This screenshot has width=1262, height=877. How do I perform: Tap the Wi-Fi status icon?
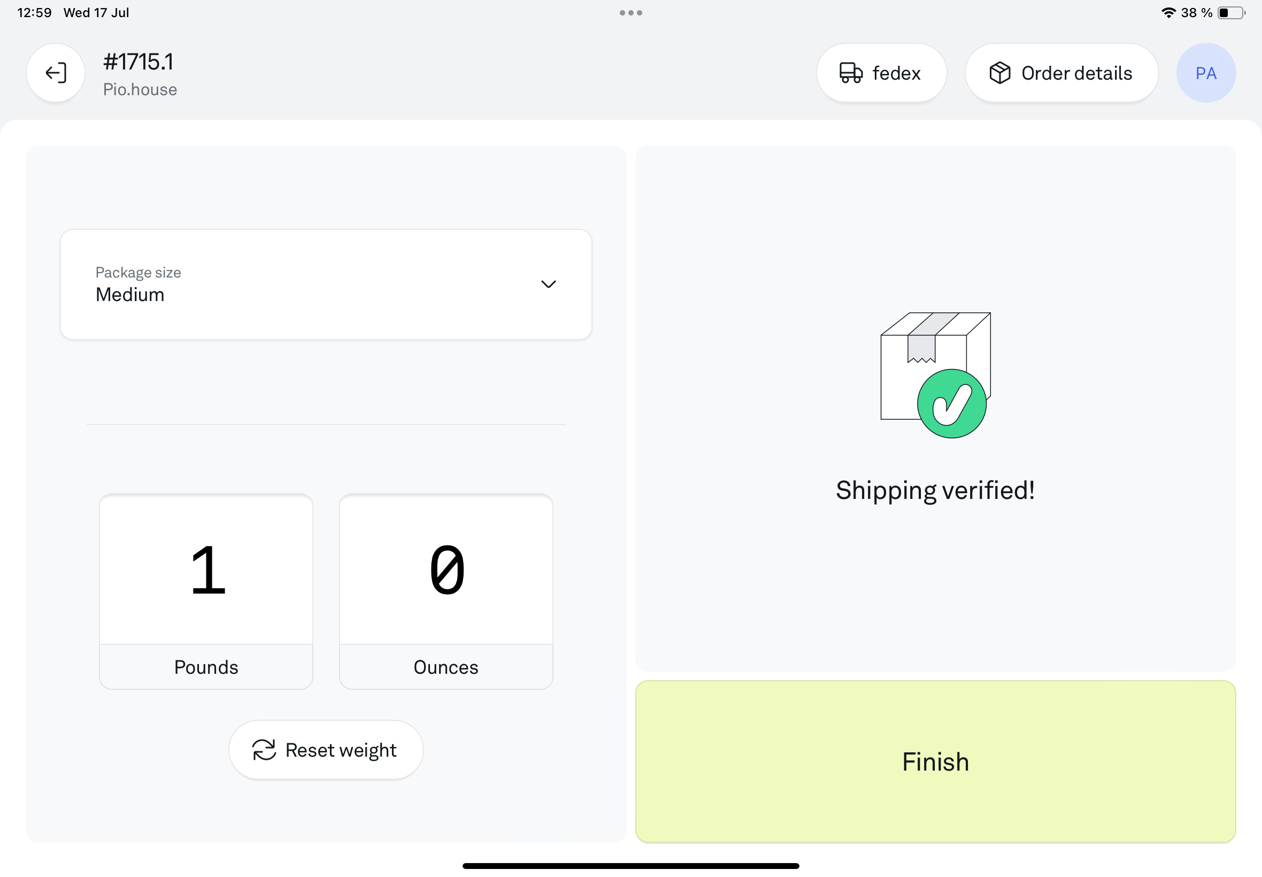click(x=1168, y=13)
